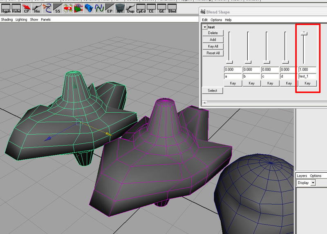Click the slider handle for target b
This screenshot has width=327, height=234.
(248, 62)
